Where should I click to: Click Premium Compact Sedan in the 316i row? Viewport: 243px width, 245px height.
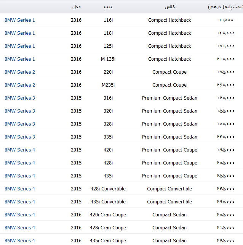click(x=169, y=98)
